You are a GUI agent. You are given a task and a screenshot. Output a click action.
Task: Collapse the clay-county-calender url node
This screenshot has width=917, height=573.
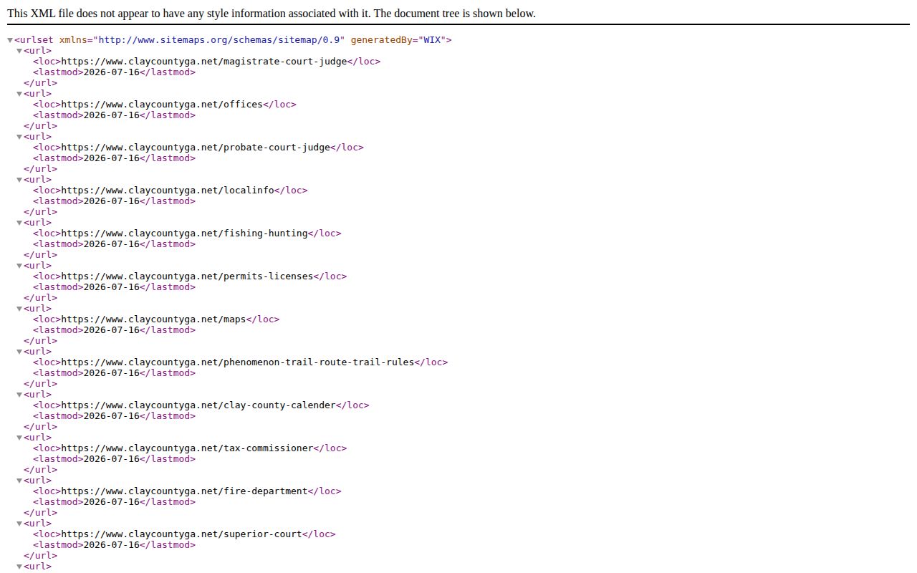click(x=19, y=395)
